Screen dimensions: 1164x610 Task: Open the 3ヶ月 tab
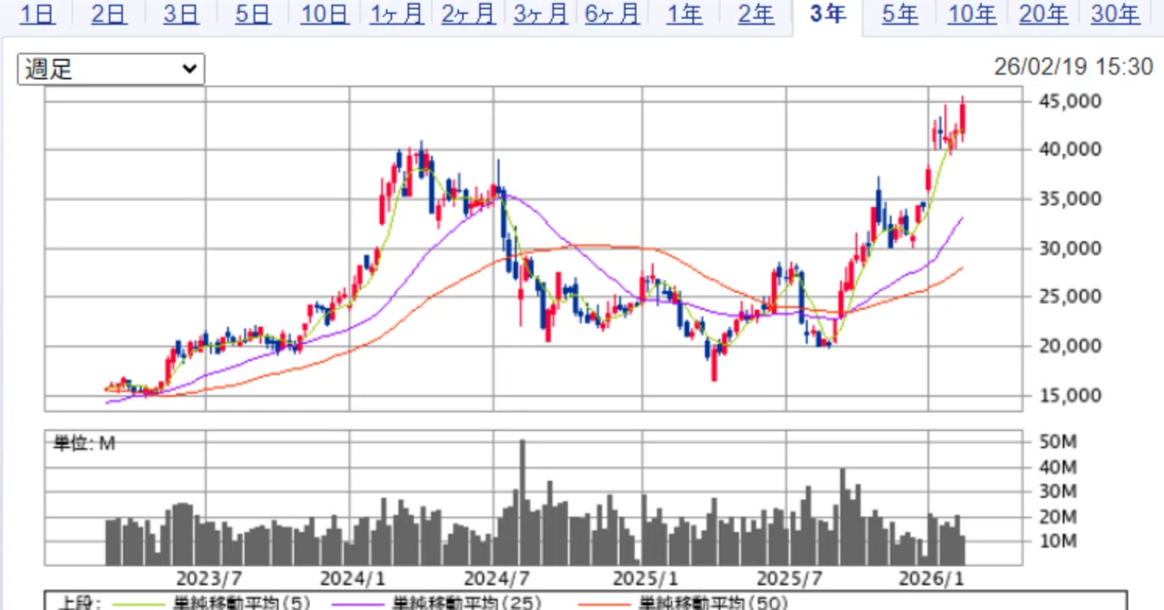(x=540, y=14)
